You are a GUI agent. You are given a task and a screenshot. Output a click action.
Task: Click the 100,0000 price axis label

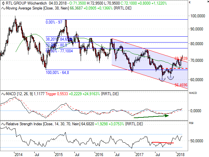198,16
